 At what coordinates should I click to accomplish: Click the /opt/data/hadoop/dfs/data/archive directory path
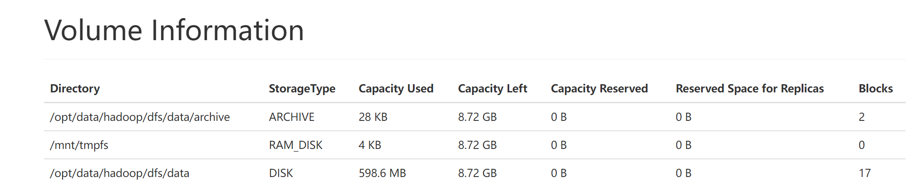tap(140, 117)
